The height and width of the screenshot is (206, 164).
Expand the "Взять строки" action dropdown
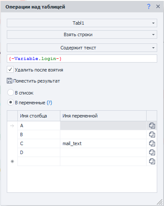pos(82,34)
